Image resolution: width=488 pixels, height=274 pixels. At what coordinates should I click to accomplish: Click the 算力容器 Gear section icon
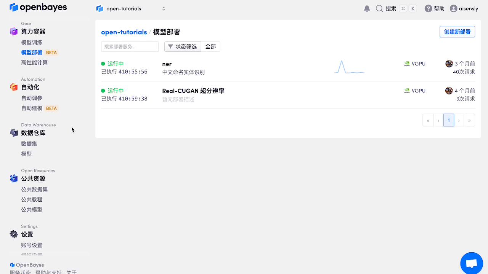14,32
